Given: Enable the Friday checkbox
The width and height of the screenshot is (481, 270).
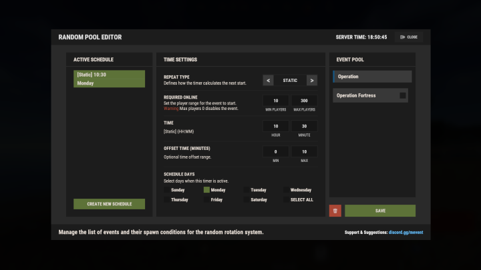Looking at the screenshot, I should (206, 199).
